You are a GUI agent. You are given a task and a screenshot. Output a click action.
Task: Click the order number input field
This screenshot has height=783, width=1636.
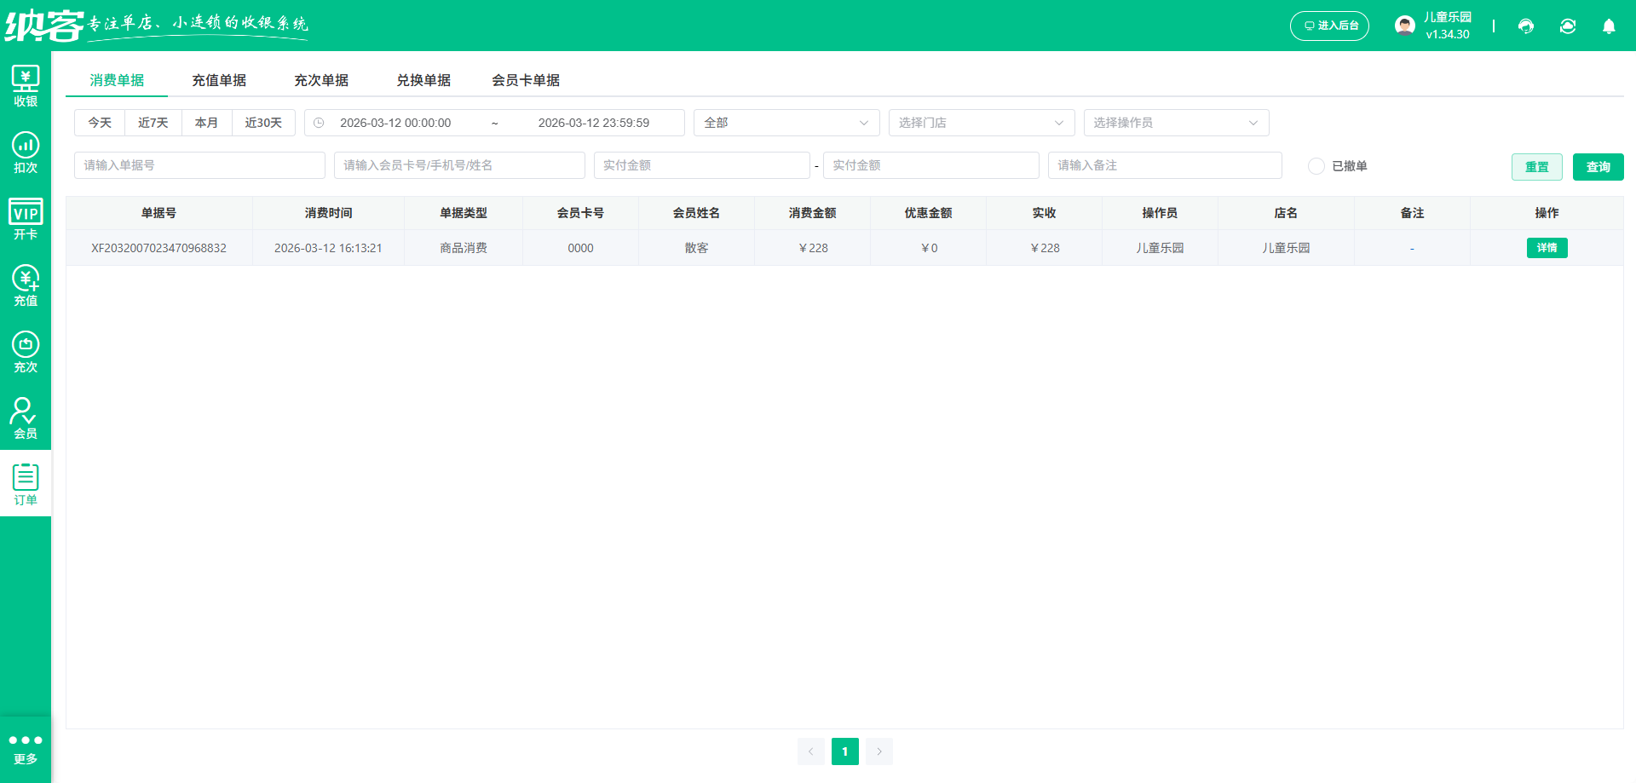tap(199, 164)
